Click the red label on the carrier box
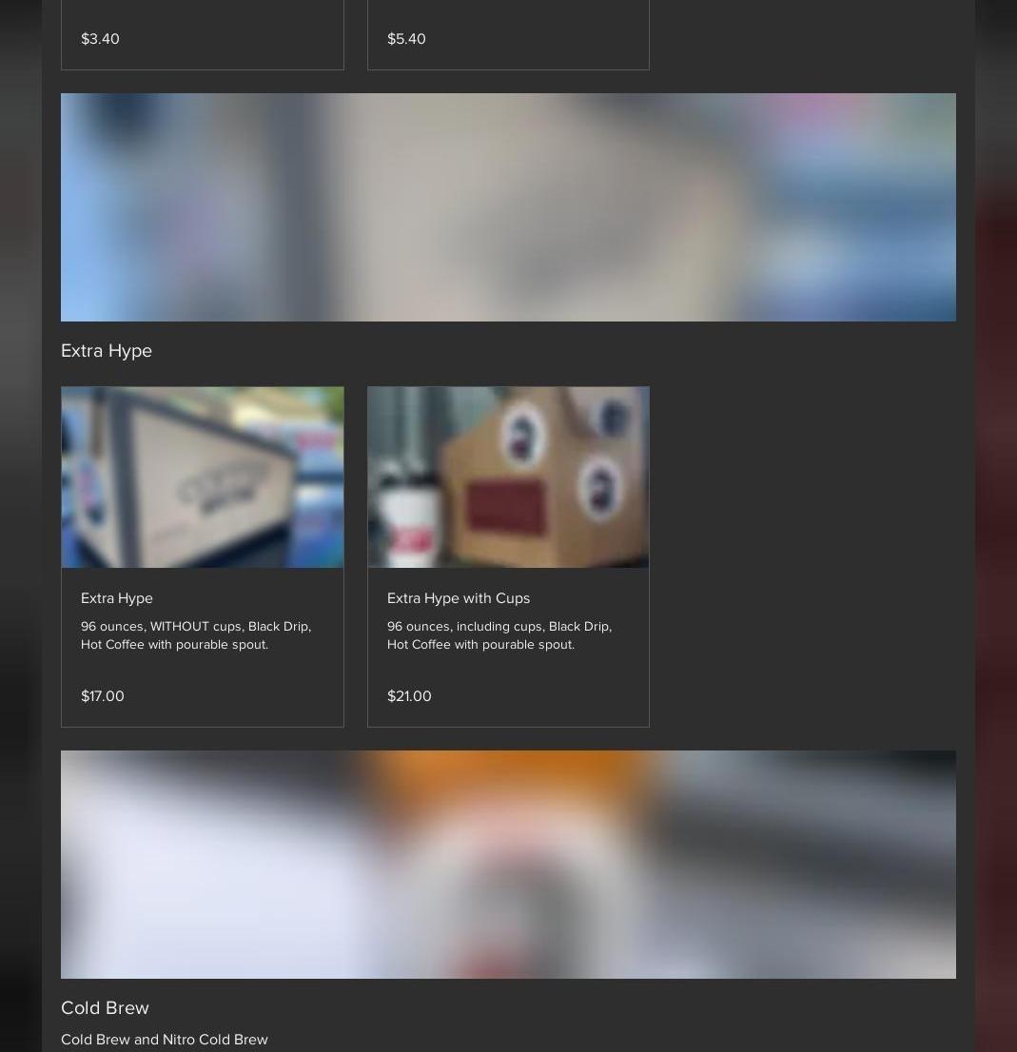The image size is (1017, 1052). coord(506,509)
